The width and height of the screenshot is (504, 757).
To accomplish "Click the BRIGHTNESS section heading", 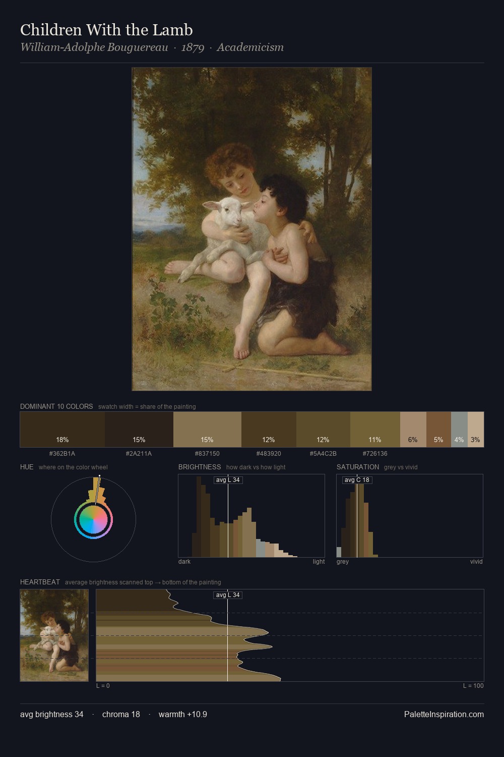I will [x=200, y=467].
